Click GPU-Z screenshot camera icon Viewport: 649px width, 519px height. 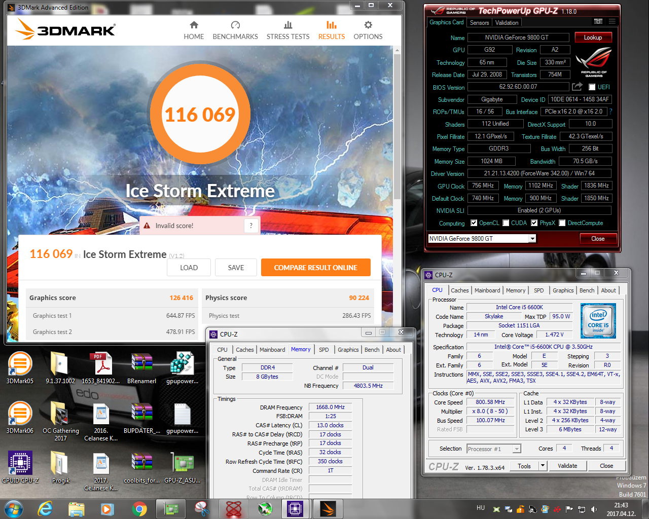click(x=598, y=22)
